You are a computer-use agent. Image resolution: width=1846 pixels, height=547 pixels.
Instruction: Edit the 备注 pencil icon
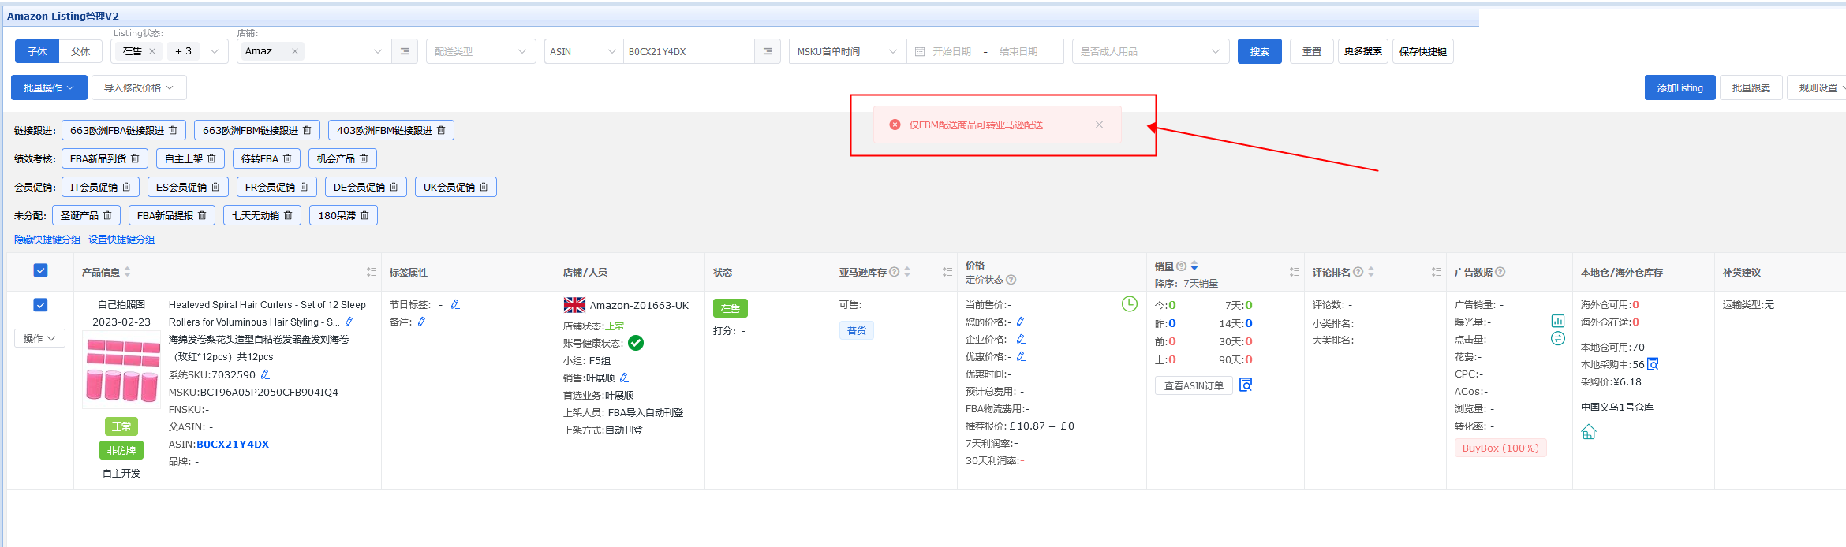coord(423,322)
